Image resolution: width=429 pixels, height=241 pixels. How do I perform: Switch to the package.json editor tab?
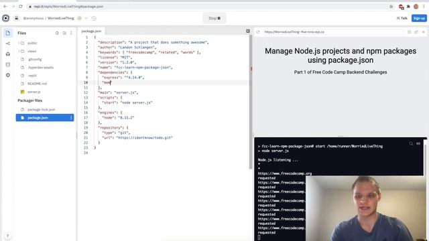pos(91,31)
